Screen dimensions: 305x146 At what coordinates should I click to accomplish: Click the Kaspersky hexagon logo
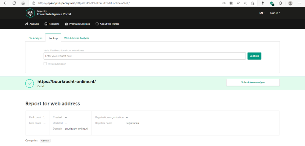click(30, 13)
